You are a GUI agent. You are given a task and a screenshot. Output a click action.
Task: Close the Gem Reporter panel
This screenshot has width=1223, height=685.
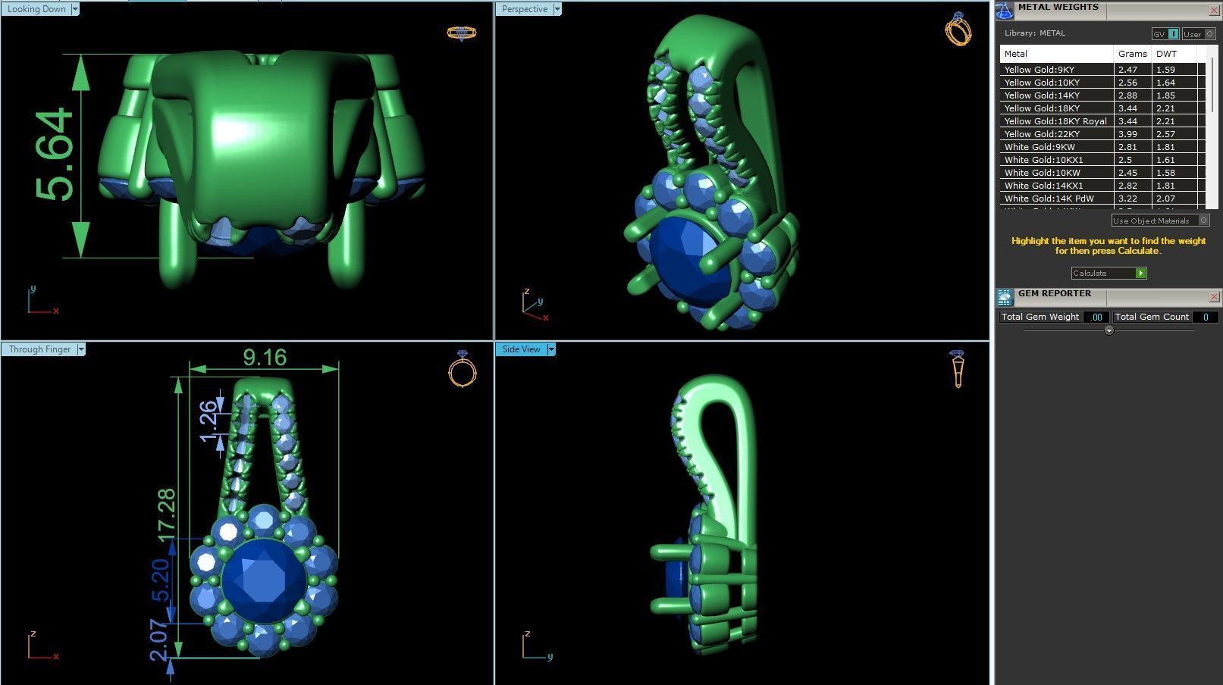(x=1214, y=297)
